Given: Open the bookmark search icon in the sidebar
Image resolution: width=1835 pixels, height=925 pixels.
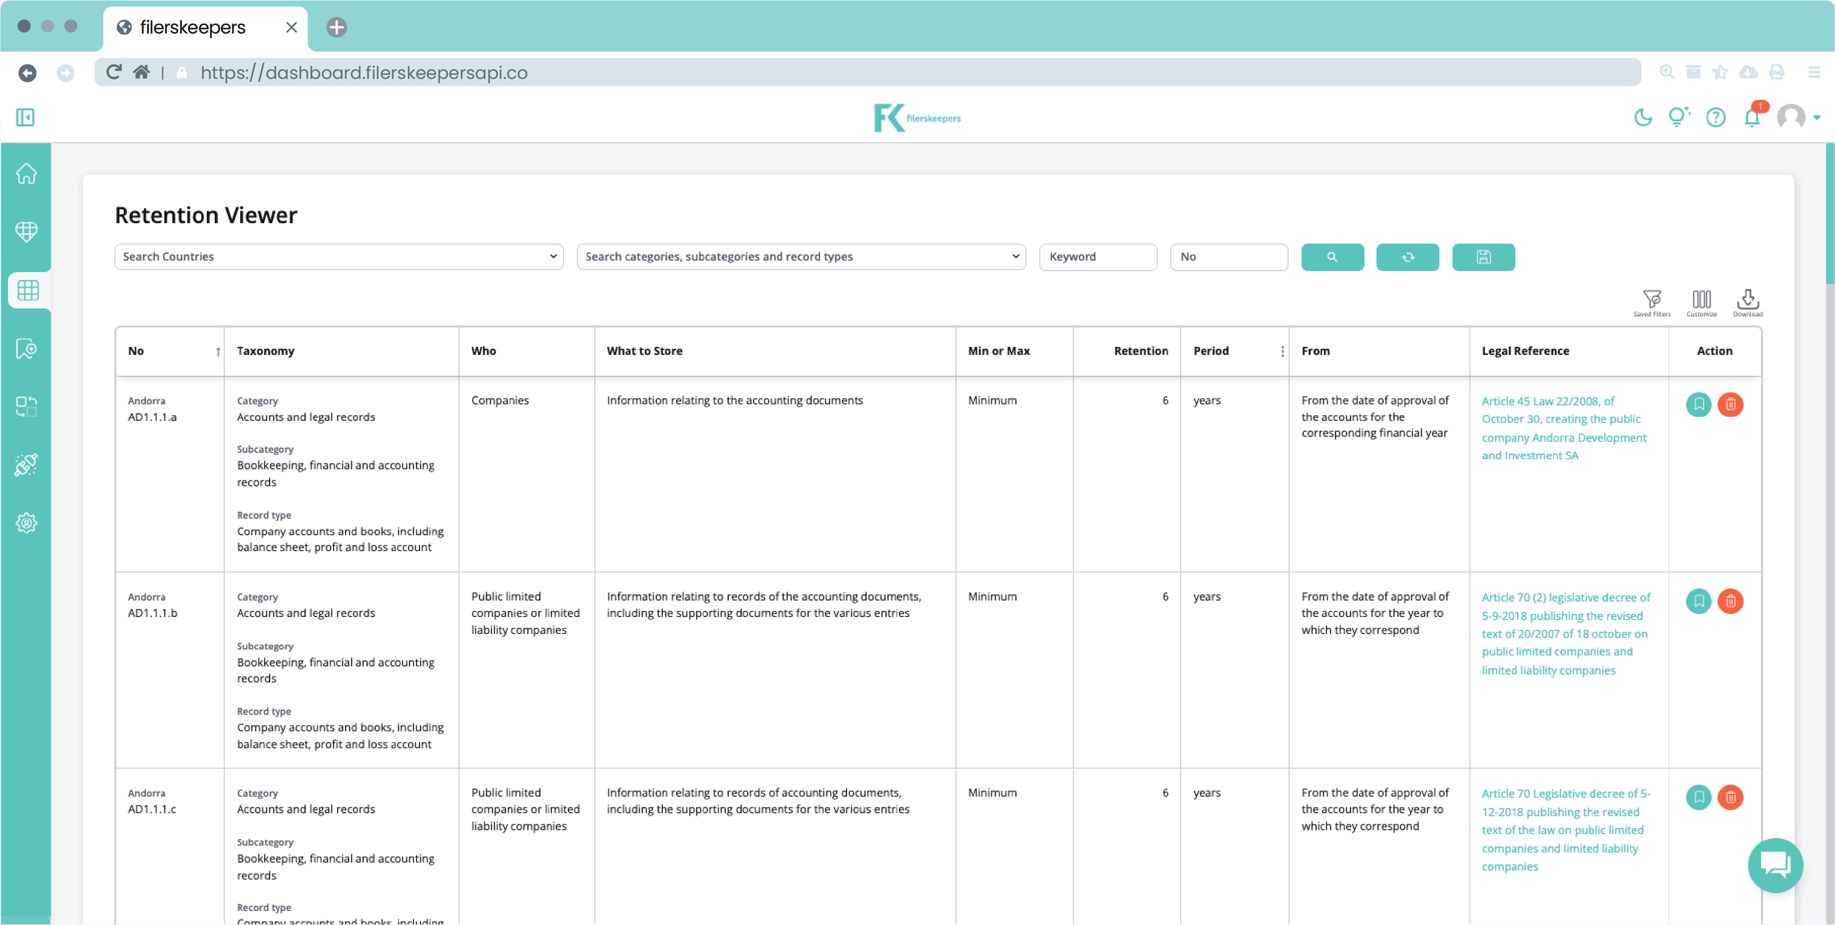Looking at the screenshot, I should point(26,349).
